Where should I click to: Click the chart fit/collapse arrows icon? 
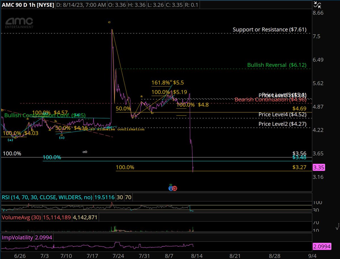318,4
